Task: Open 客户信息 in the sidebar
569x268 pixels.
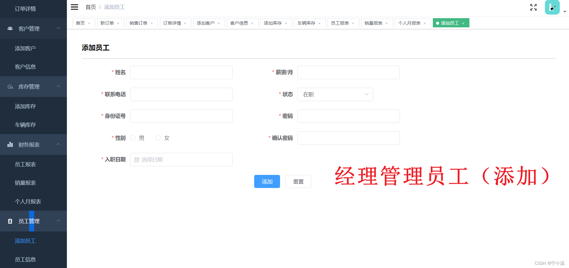Action: [x=33, y=67]
